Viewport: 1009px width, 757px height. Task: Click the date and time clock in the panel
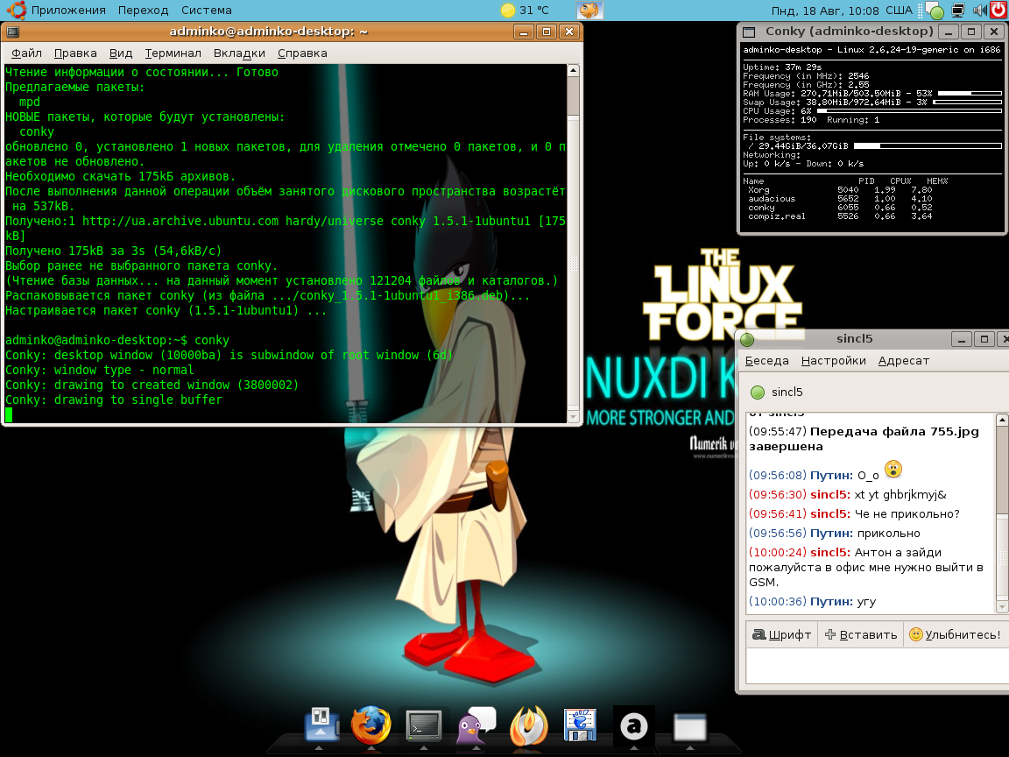tap(825, 11)
